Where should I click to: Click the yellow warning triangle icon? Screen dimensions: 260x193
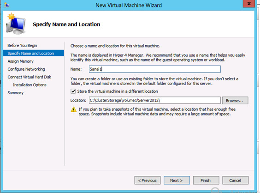[x=74, y=109]
